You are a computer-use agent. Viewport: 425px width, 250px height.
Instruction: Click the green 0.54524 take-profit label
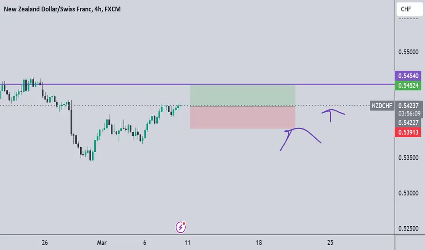(x=408, y=85)
